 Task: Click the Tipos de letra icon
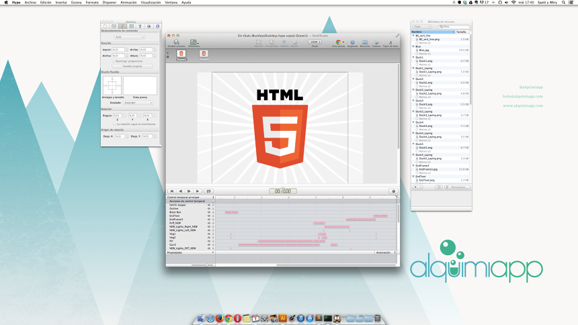[x=390, y=42]
